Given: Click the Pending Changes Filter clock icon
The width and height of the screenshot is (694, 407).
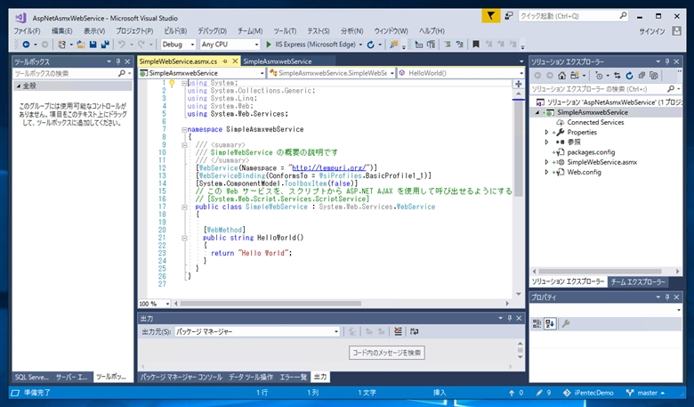Looking at the screenshot, I should coord(599,76).
